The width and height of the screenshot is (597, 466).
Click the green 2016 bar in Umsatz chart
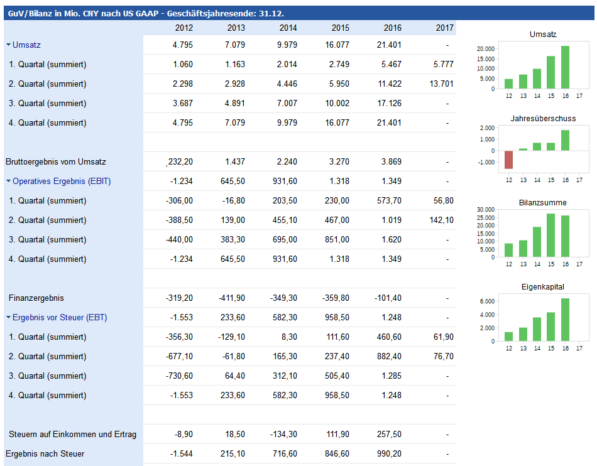(566, 67)
